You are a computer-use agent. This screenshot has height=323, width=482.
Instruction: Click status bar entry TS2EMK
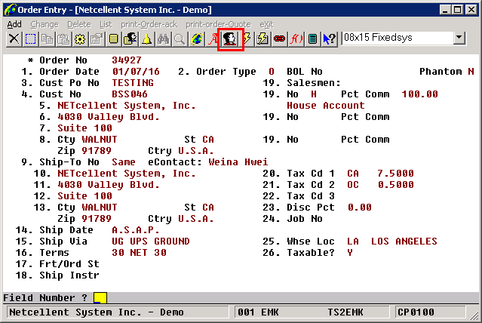click(x=345, y=312)
